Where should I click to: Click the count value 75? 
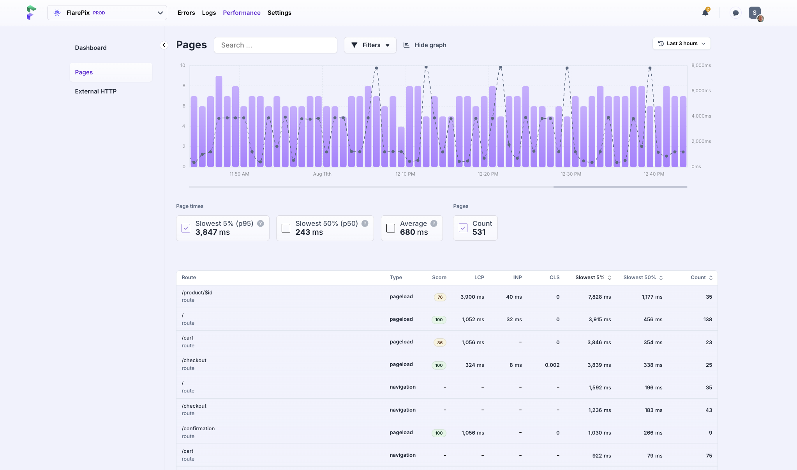[x=709, y=456]
